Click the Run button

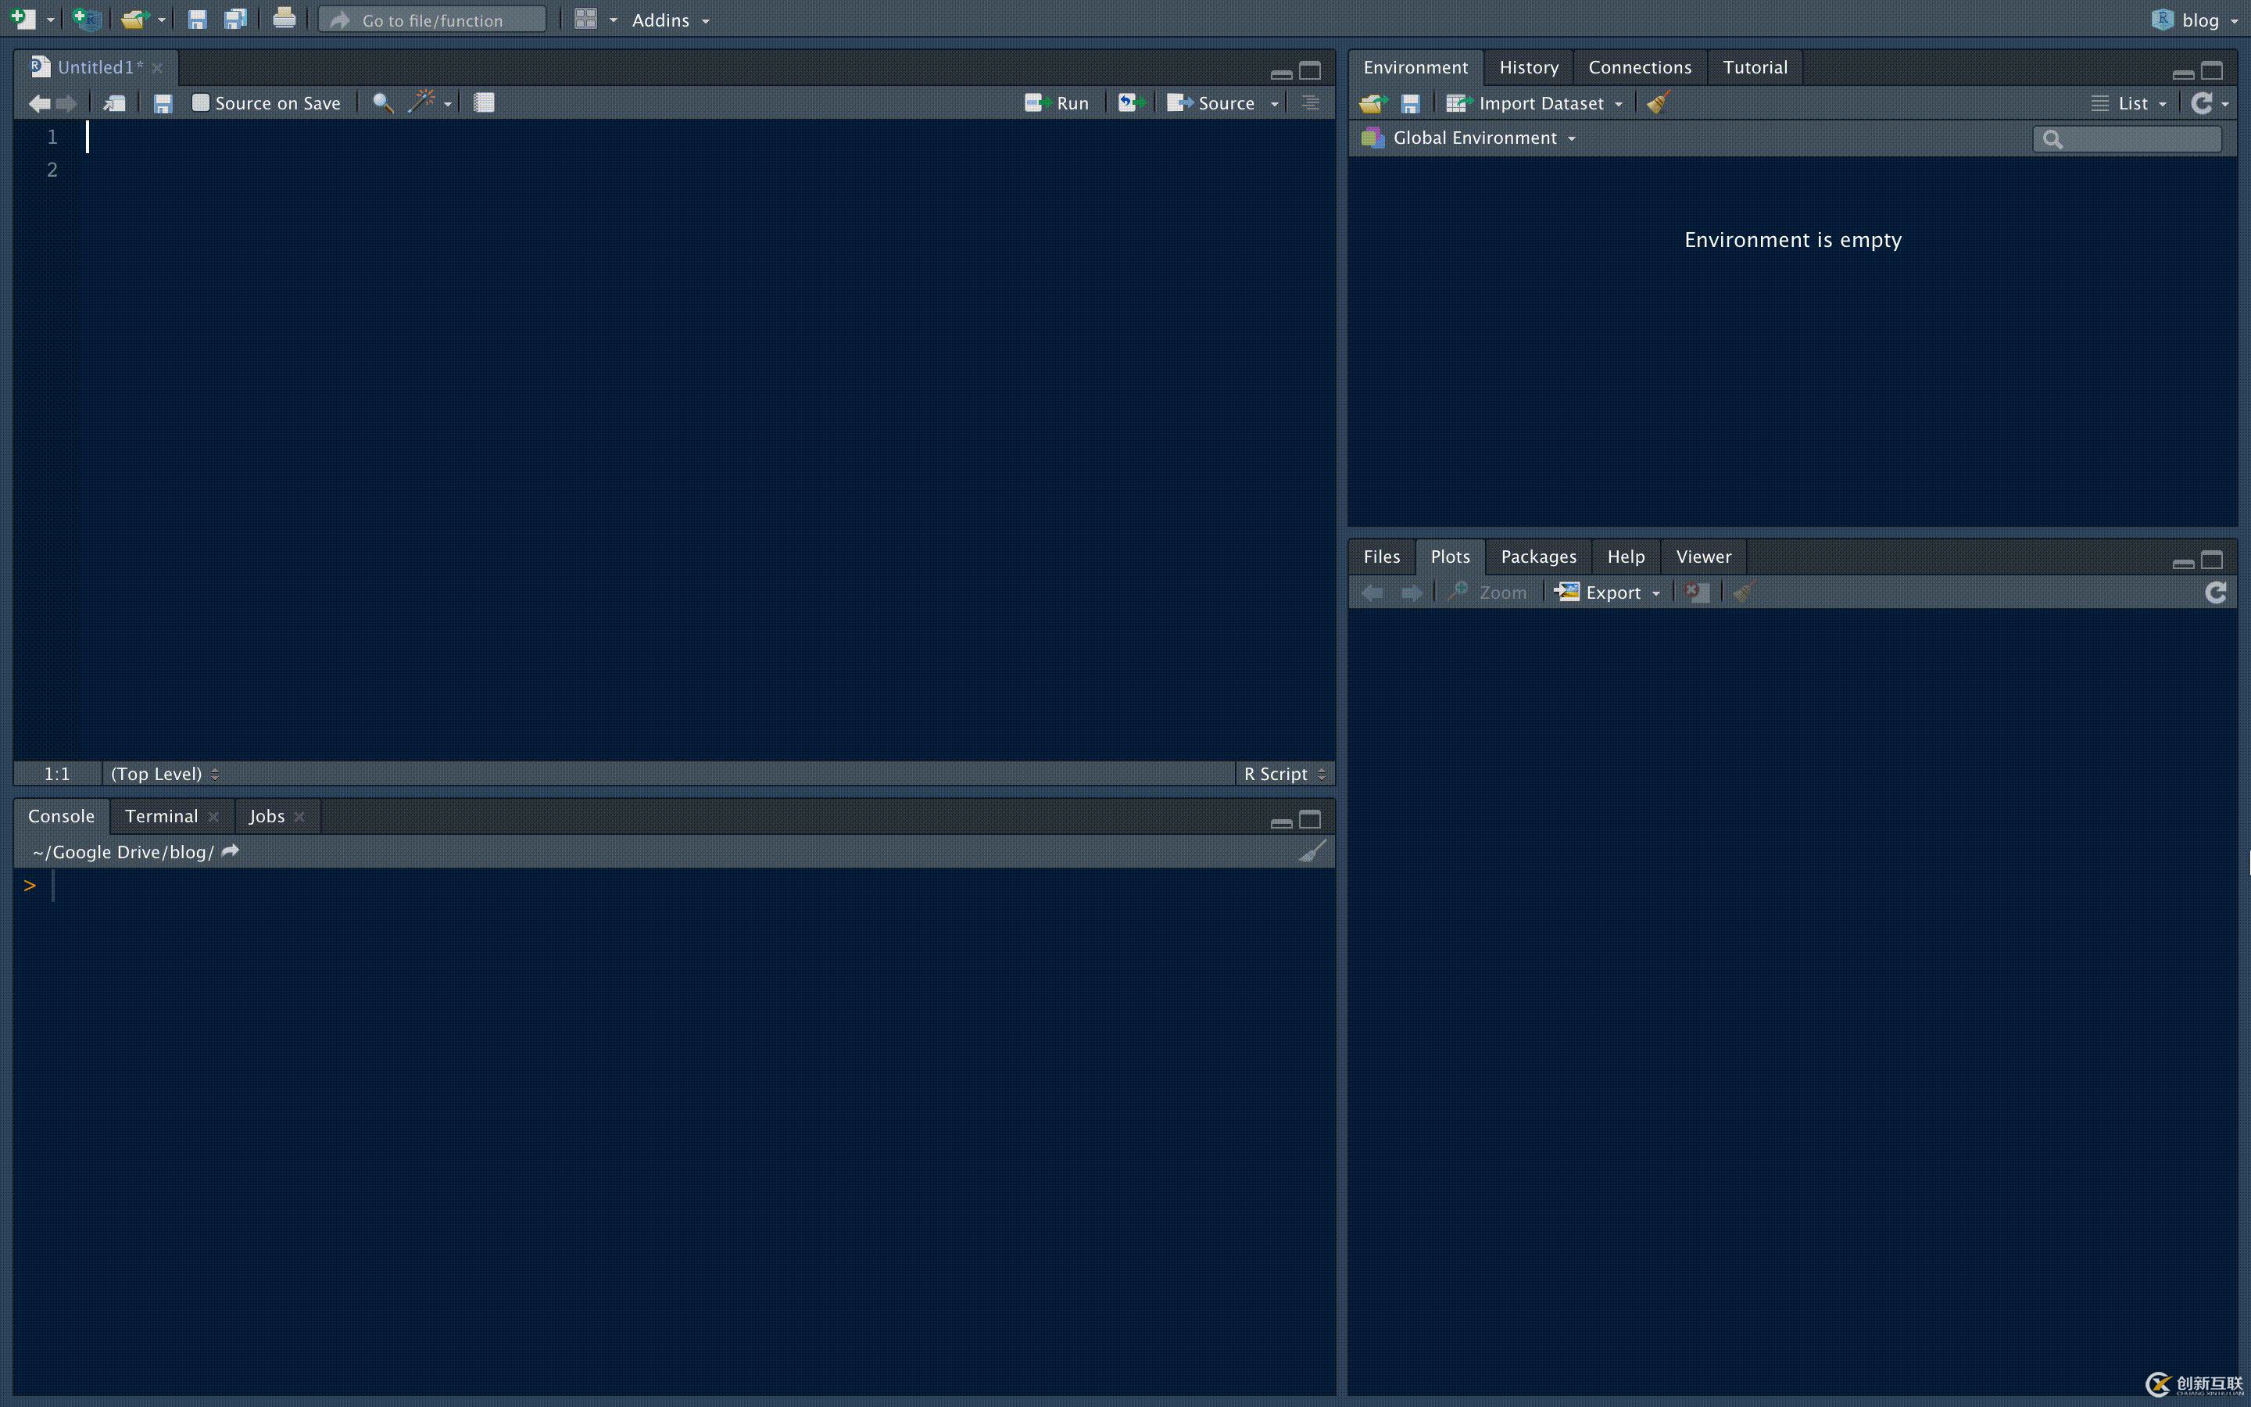1058,103
